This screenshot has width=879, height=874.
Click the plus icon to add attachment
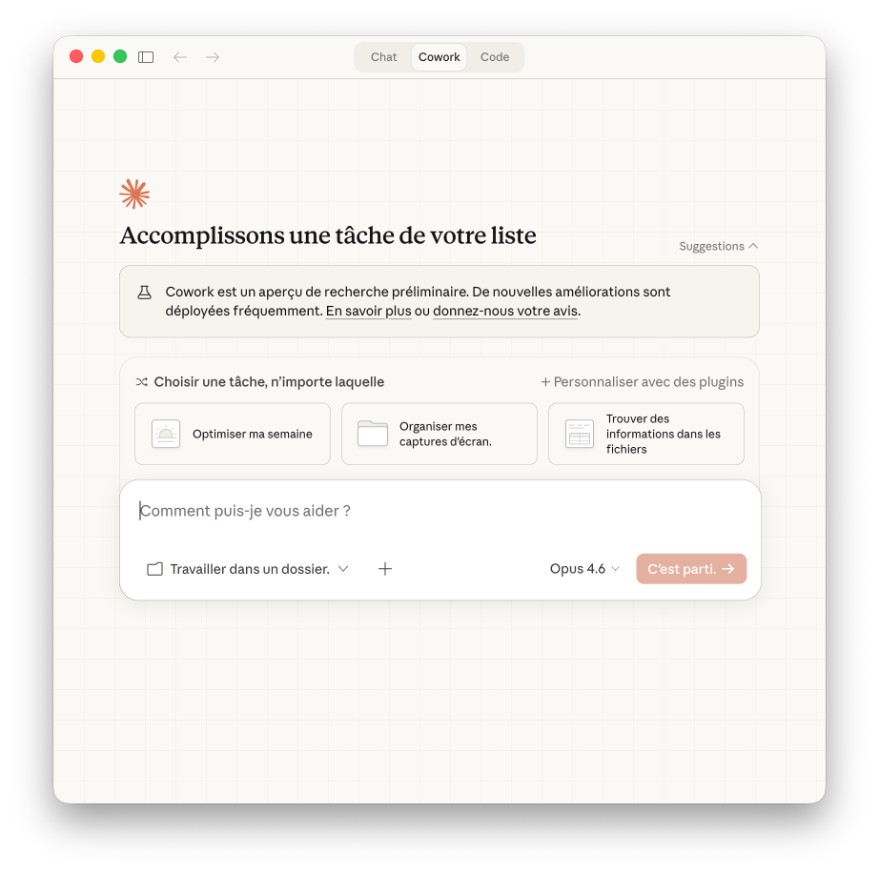tap(385, 569)
